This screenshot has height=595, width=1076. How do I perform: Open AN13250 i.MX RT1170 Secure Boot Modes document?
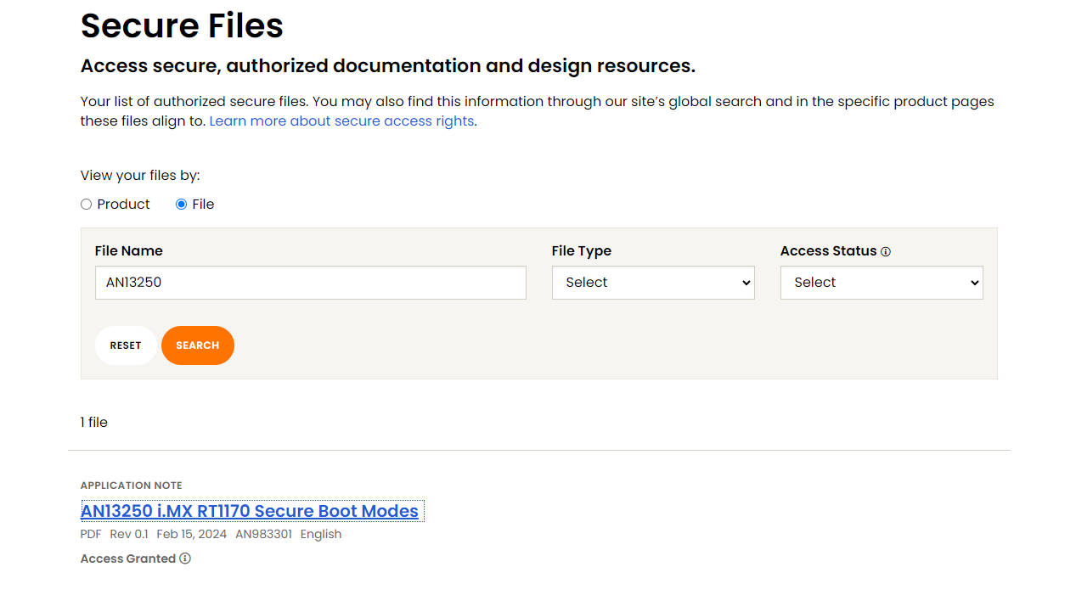(250, 511)
